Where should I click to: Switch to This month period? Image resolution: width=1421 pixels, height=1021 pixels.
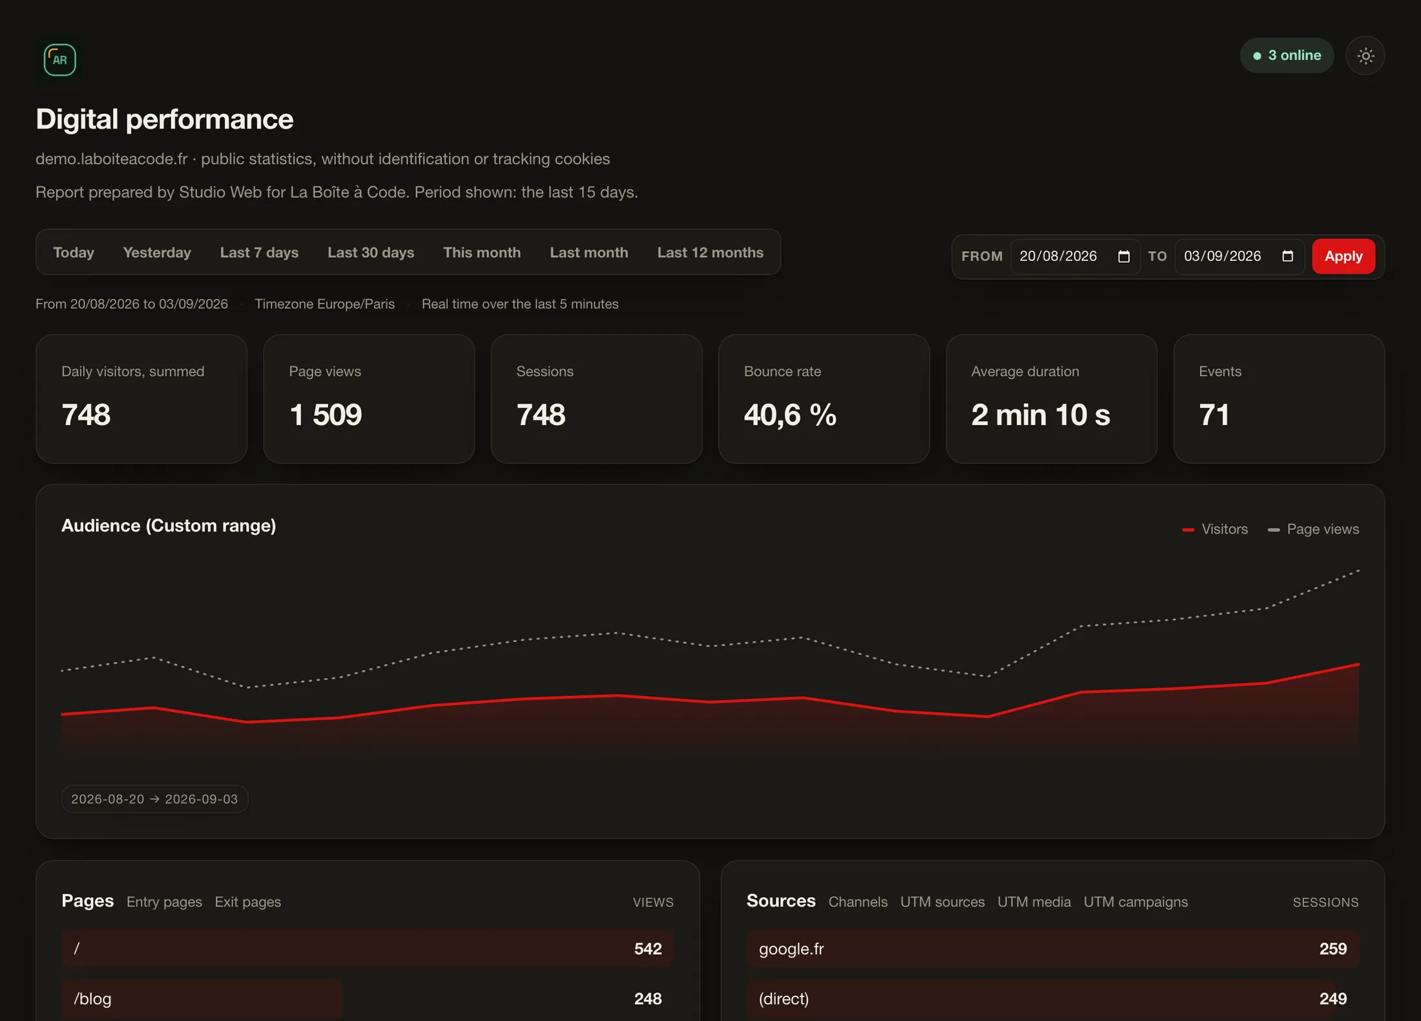click(x=482, y=253)
